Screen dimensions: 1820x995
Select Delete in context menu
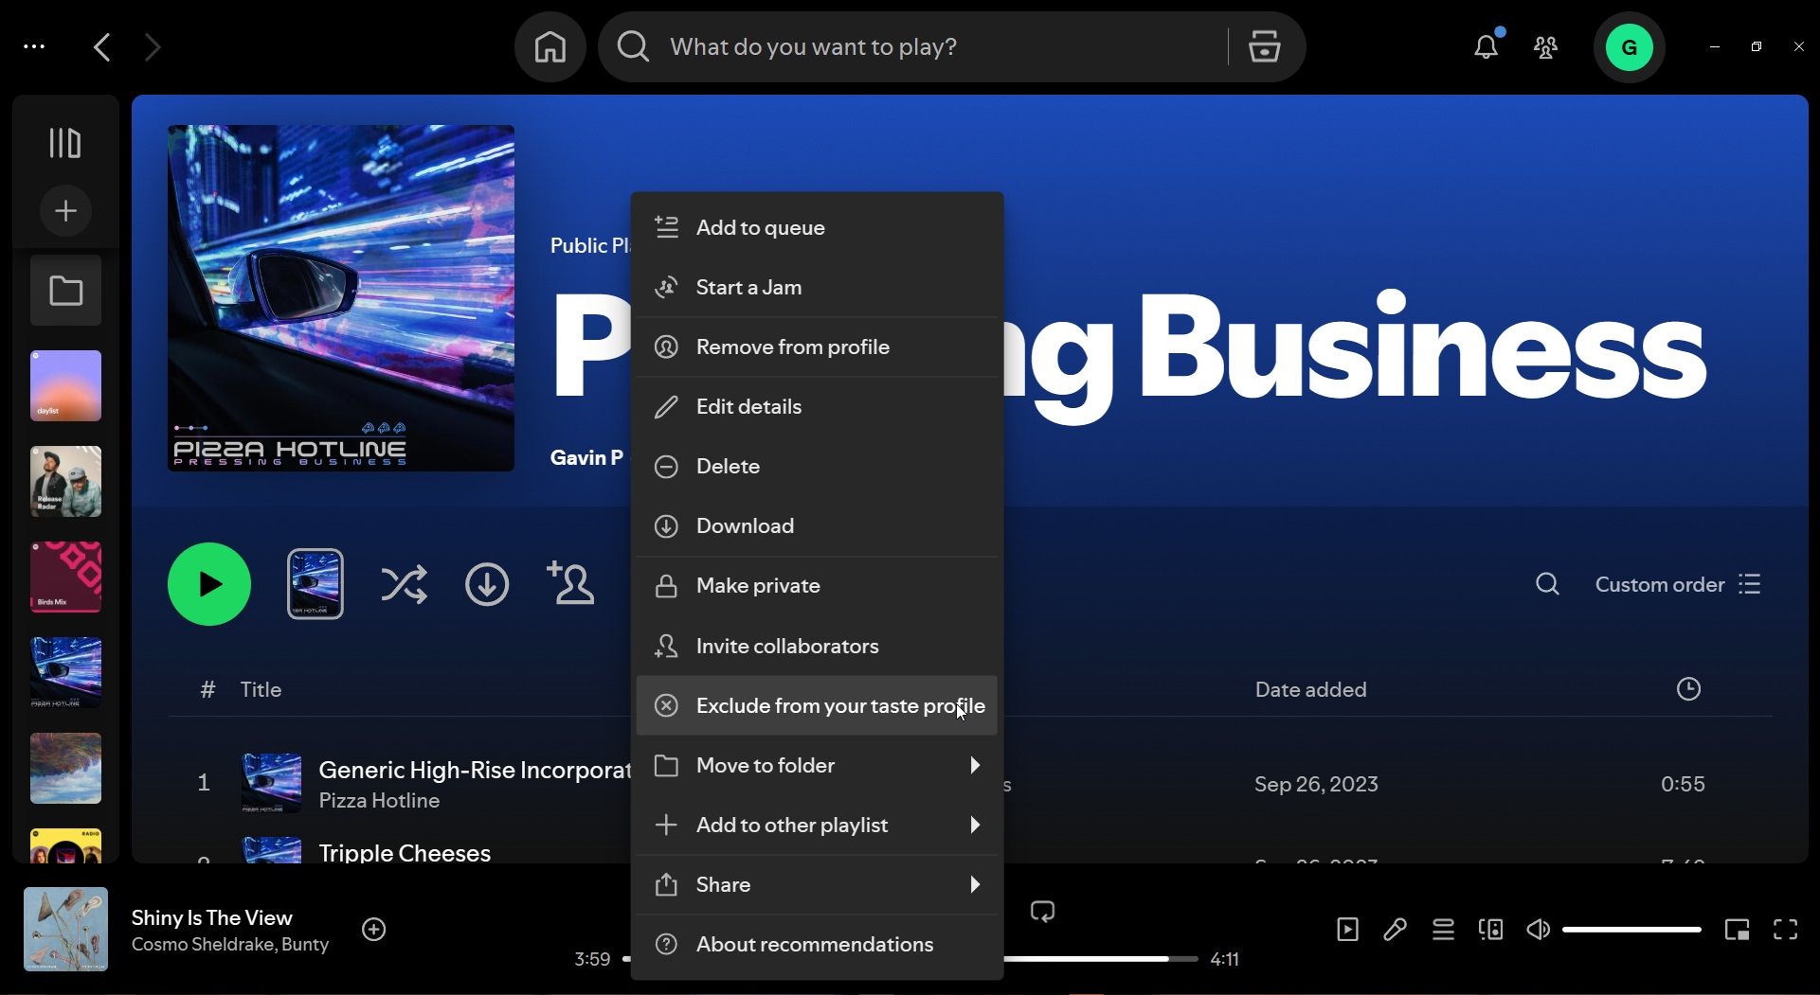coord(817,466)
